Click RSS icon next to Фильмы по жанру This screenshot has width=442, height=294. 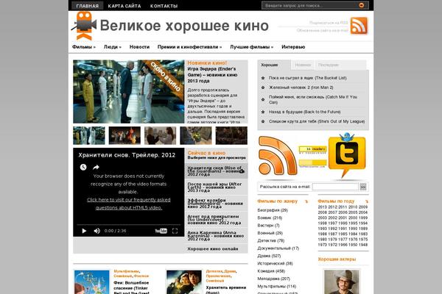point(306,201)
